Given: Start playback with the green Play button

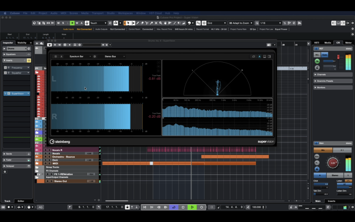Looking at the screenshot, I should pos(192,207).
